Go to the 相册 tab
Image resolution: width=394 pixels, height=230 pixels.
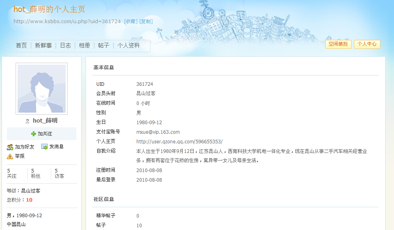84,46
